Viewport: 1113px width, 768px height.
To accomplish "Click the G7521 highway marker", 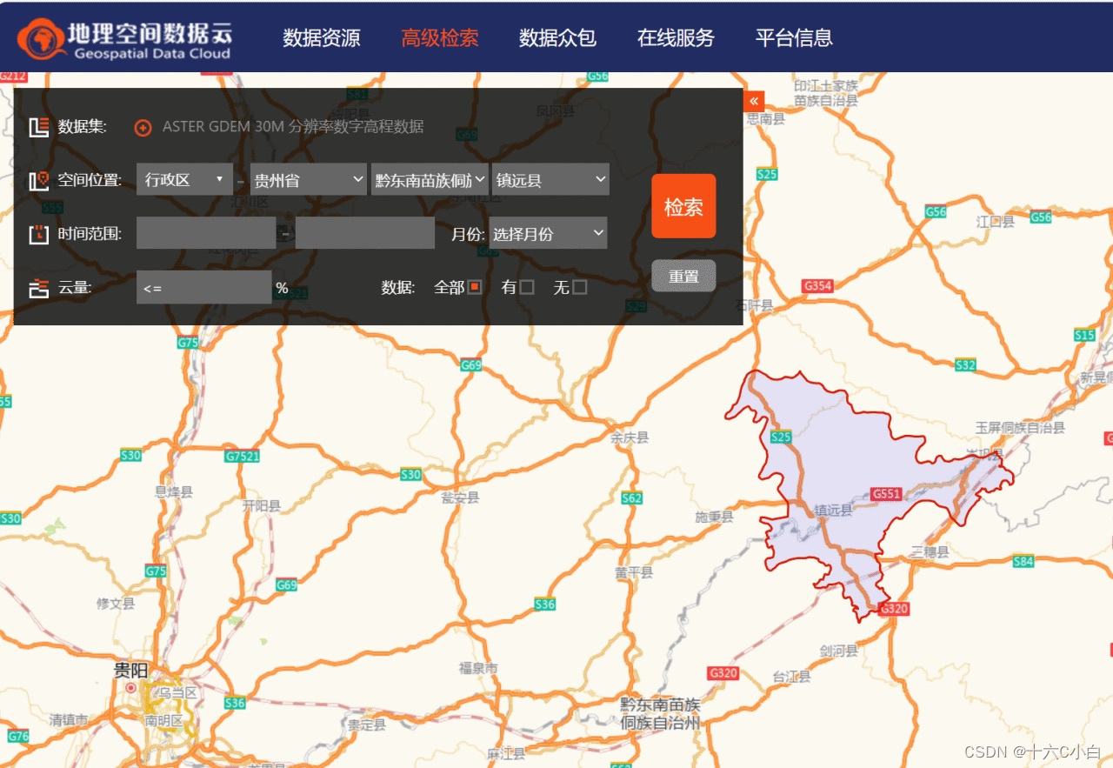I will 242,456.
